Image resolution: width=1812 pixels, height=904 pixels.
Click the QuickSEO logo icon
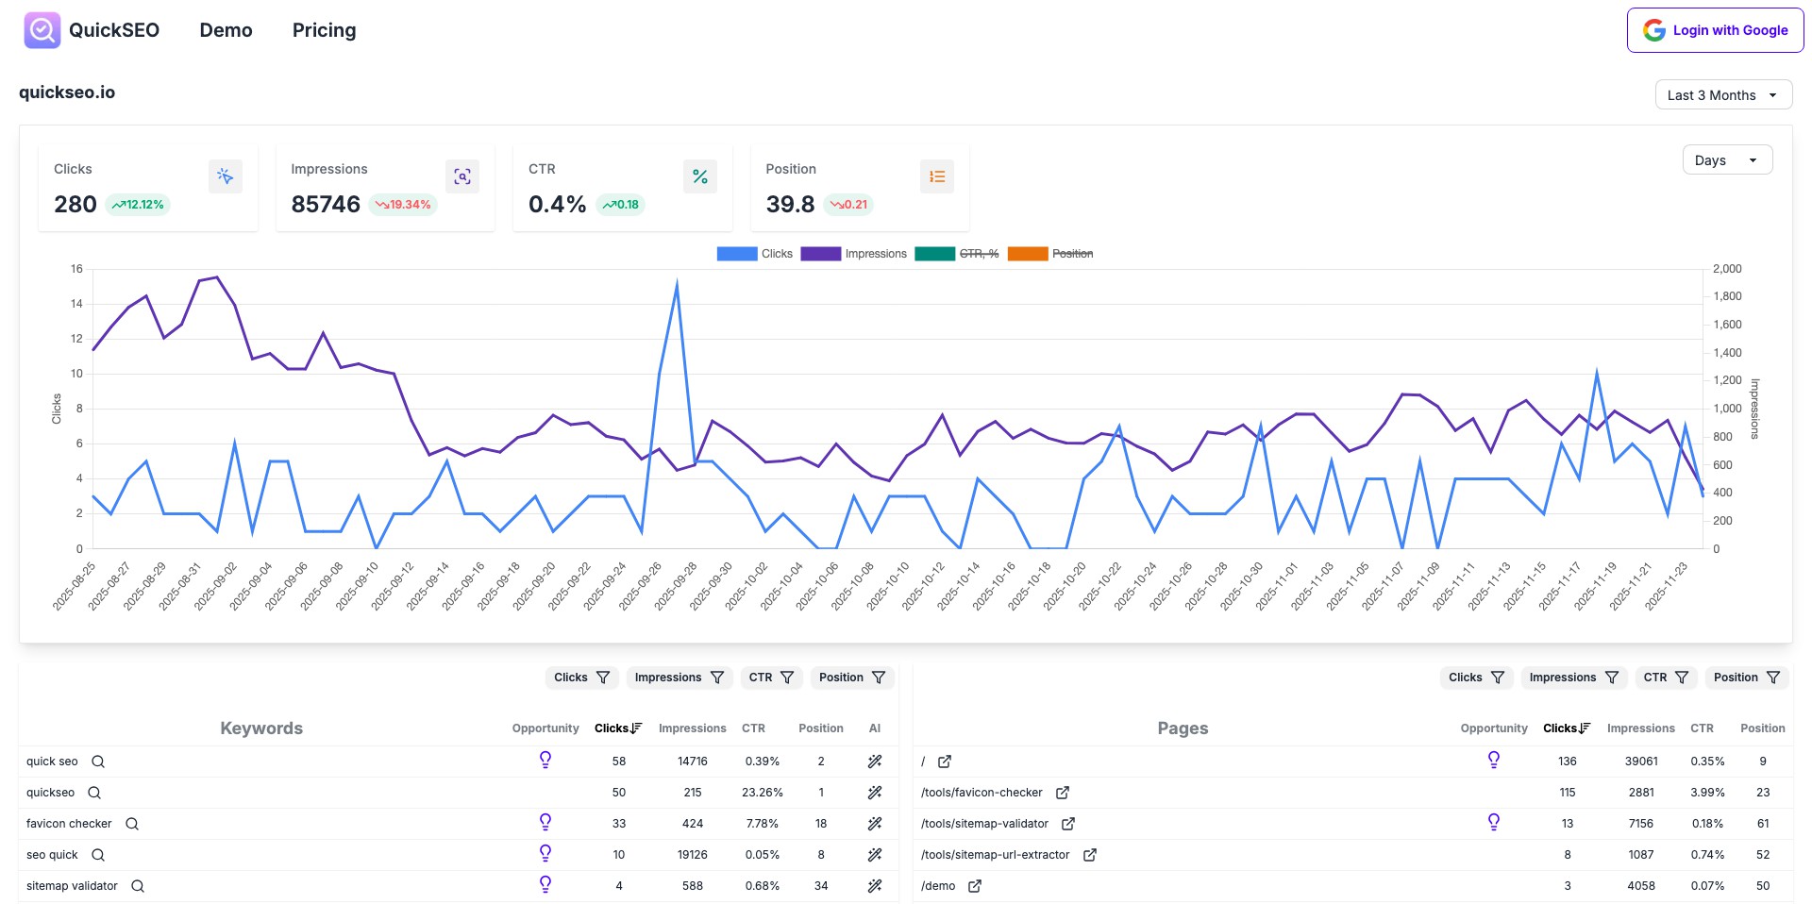click(42, 30)
